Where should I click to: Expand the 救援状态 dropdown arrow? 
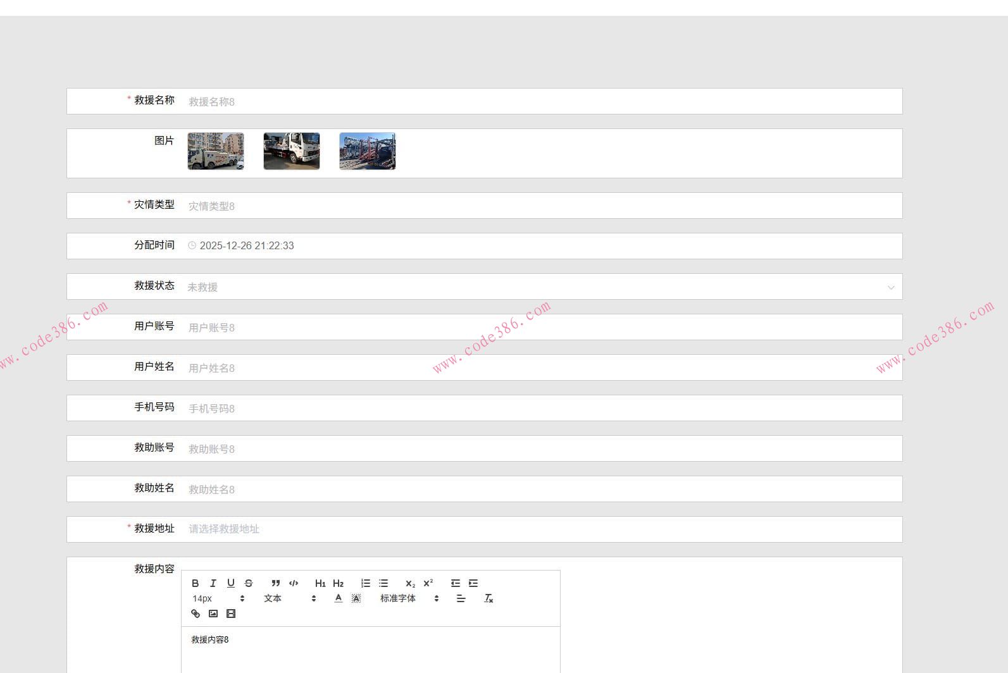coord(891,287)
